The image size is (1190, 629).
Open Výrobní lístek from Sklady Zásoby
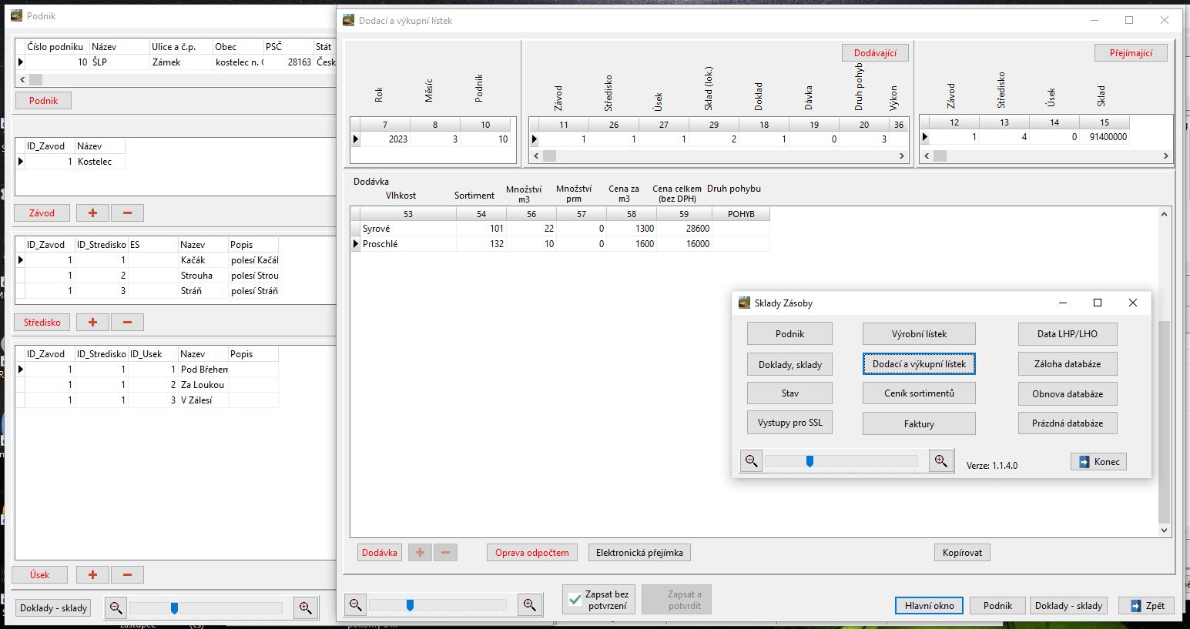[919, 334]
